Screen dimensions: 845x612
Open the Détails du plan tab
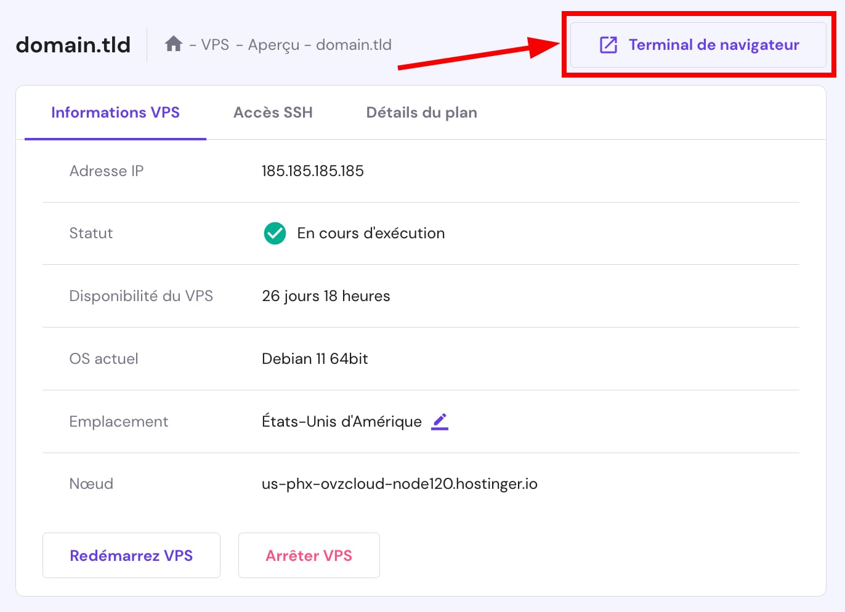coord(421,112)
